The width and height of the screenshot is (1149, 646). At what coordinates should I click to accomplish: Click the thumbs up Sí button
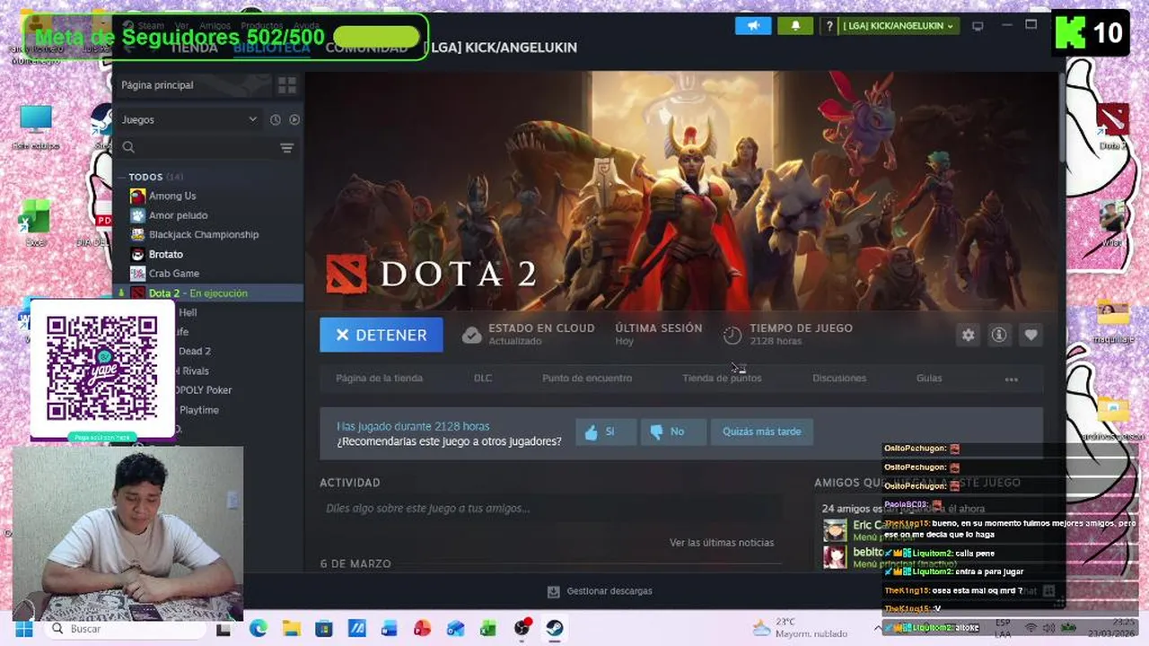606,432
